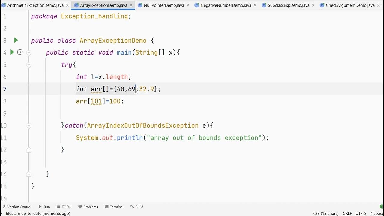
Task: Run the ArrayExceptionDemo class from the gutter
Action: (x=16, y=40)
